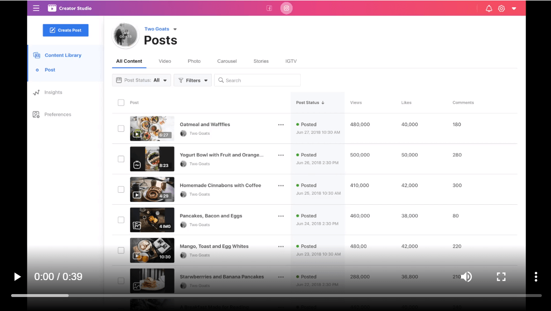Viewport: 551px width, 311px height.
Task: Check the Yogurt Bowl post checkbox
Action: (121, 159)
